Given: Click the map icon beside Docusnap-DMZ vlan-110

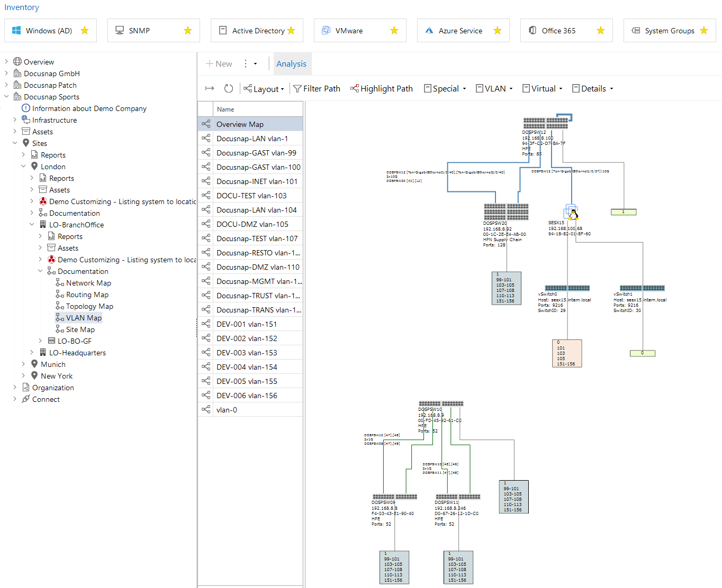Looking at the screenshot, I should [x=206, y=267].
